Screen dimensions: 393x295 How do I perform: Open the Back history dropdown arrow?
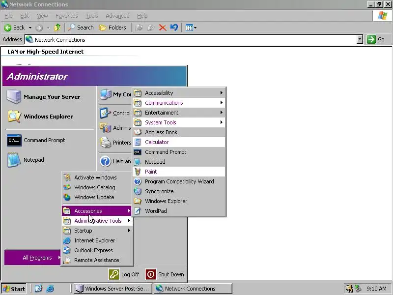click(30, 28)
